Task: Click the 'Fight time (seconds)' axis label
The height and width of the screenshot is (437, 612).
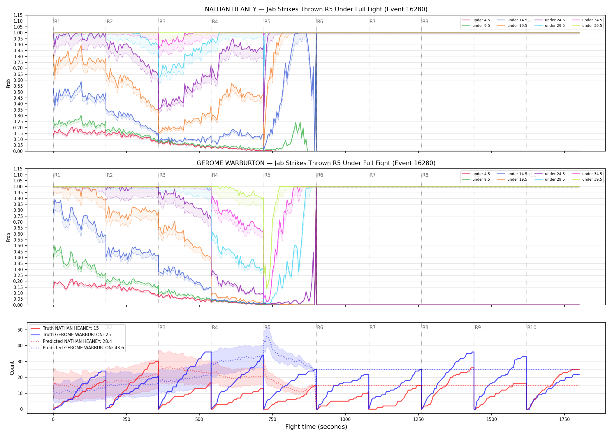Action: 316,427
